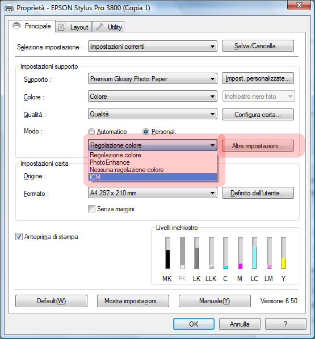Click the LC light cyan ink level bar
Screen dimensions: 315x339
click(254, 253)
